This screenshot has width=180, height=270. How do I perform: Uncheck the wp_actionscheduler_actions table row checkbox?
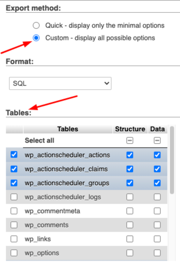tap(14, 155)
